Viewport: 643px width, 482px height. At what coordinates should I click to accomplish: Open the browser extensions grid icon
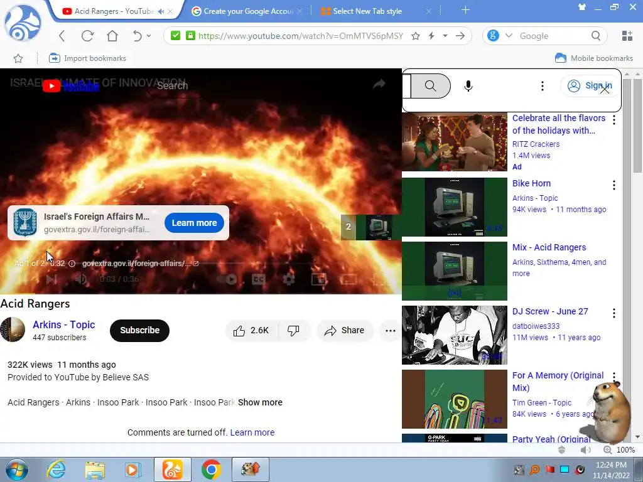[627, 36]
